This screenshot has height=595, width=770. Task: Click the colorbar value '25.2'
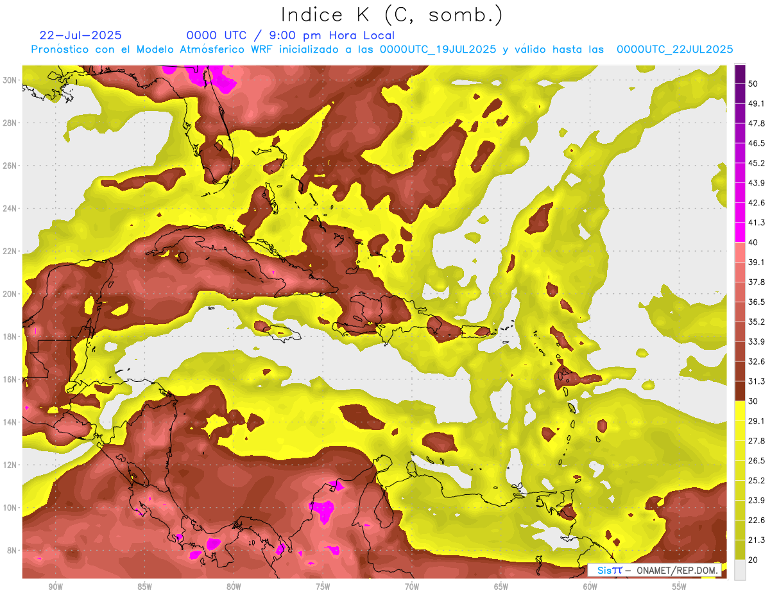click(757, 481)
